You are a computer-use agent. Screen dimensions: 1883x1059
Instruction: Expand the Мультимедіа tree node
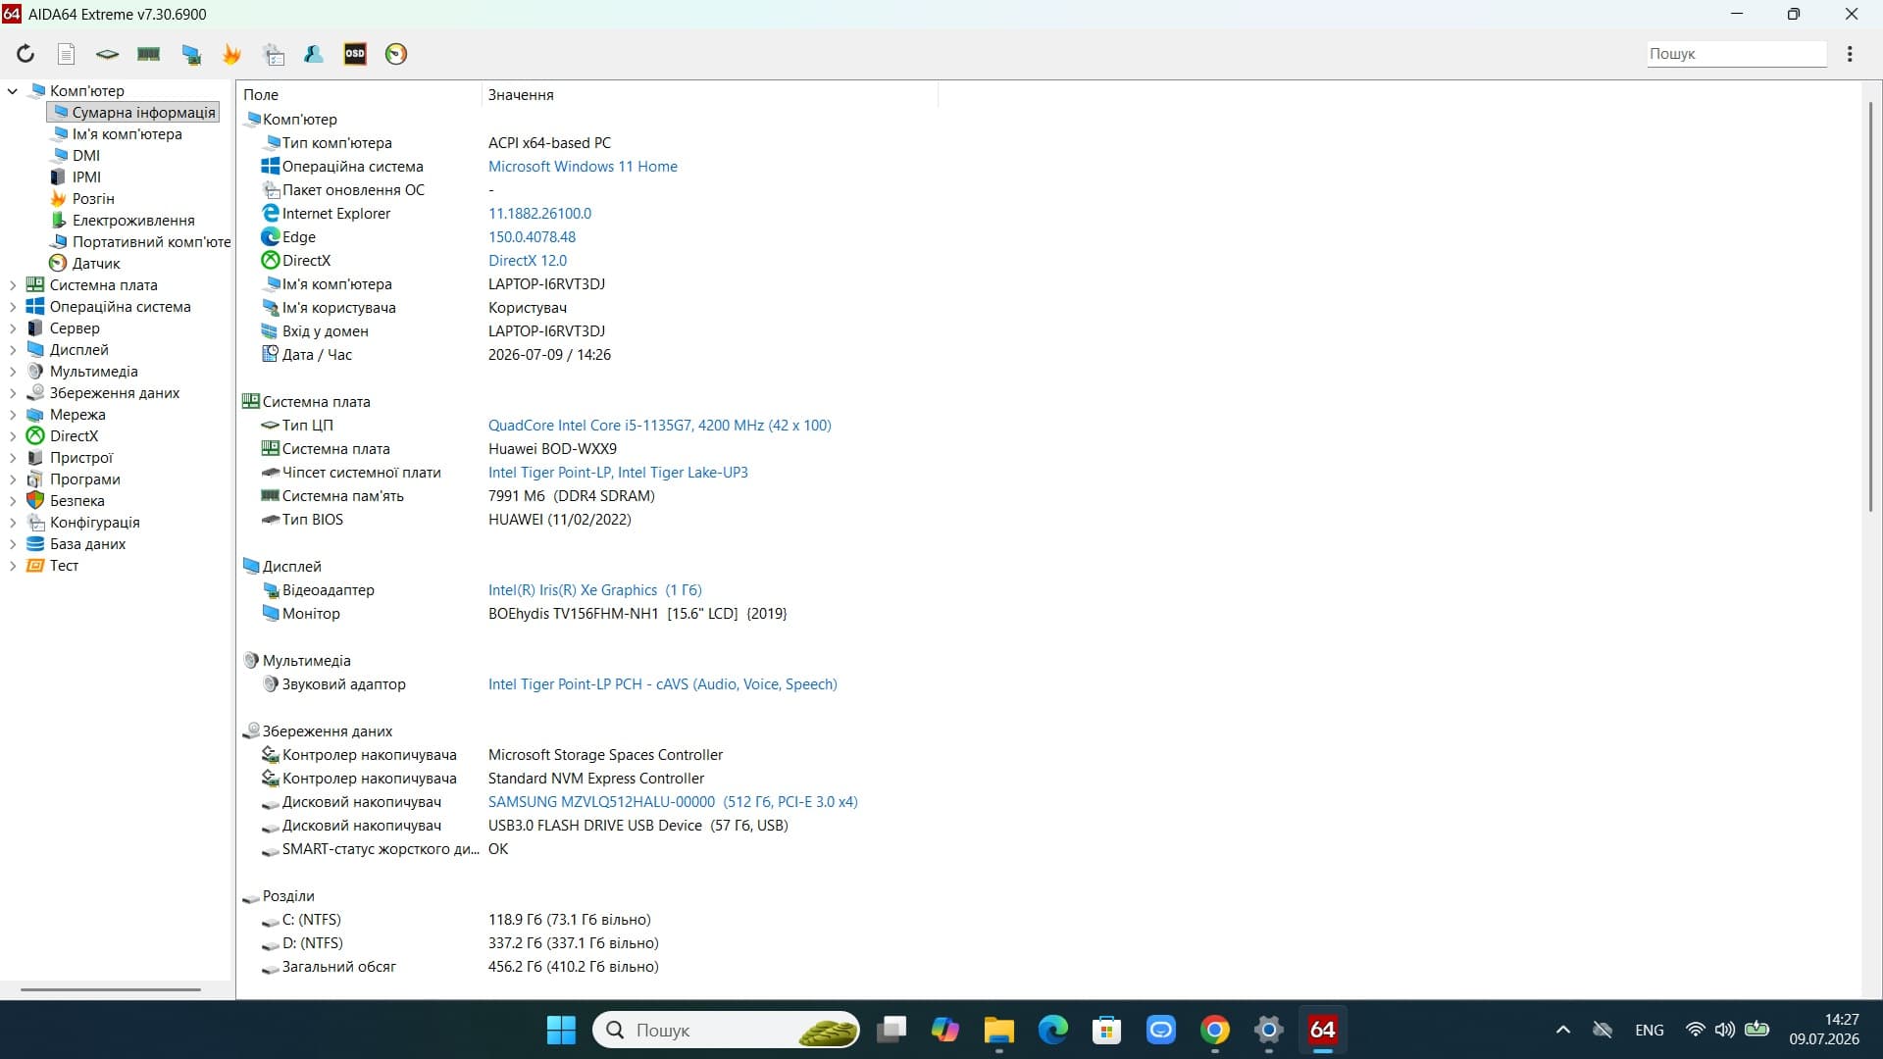tap(13, 372)
